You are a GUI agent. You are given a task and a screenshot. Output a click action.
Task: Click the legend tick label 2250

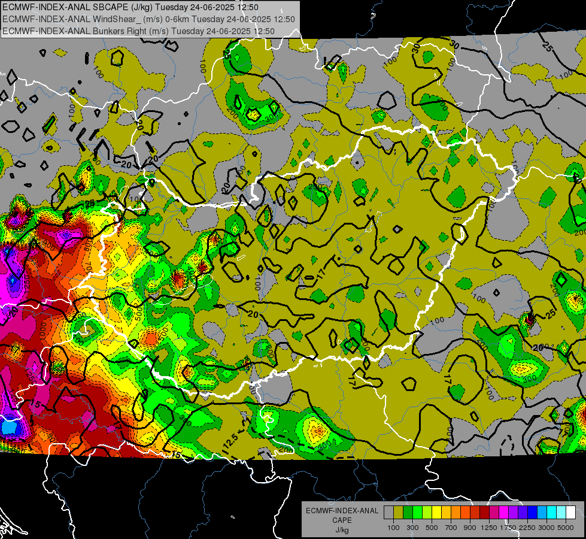[x=527, y=528]
